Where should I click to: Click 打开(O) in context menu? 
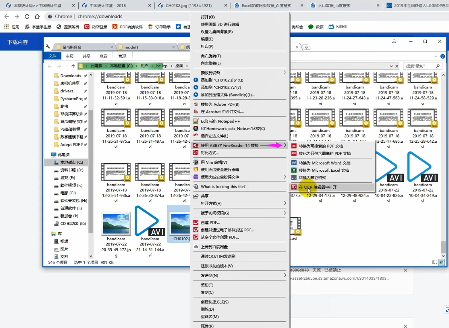(x=208, y=17)
